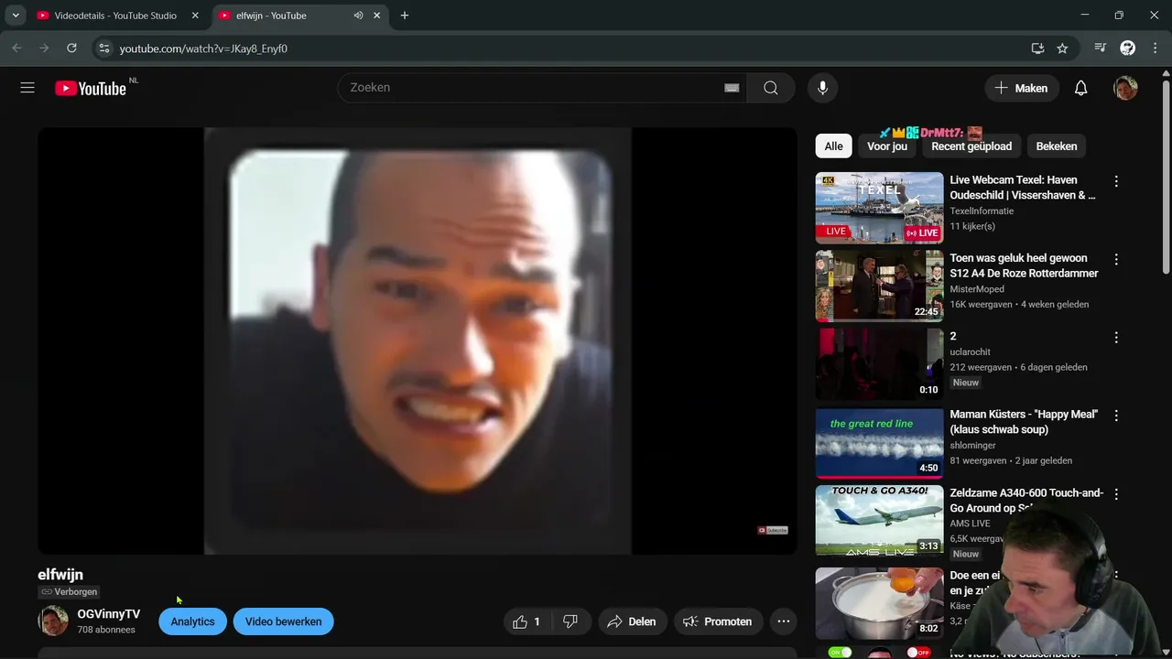Open OGVinnyTV channel name link
Screen dimensions: 1172x659
pos(109,614)
